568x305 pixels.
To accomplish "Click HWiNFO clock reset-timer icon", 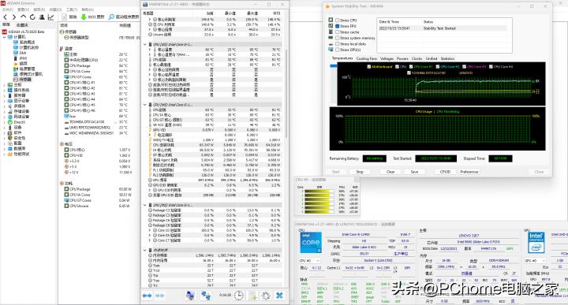I will [238, 296].
